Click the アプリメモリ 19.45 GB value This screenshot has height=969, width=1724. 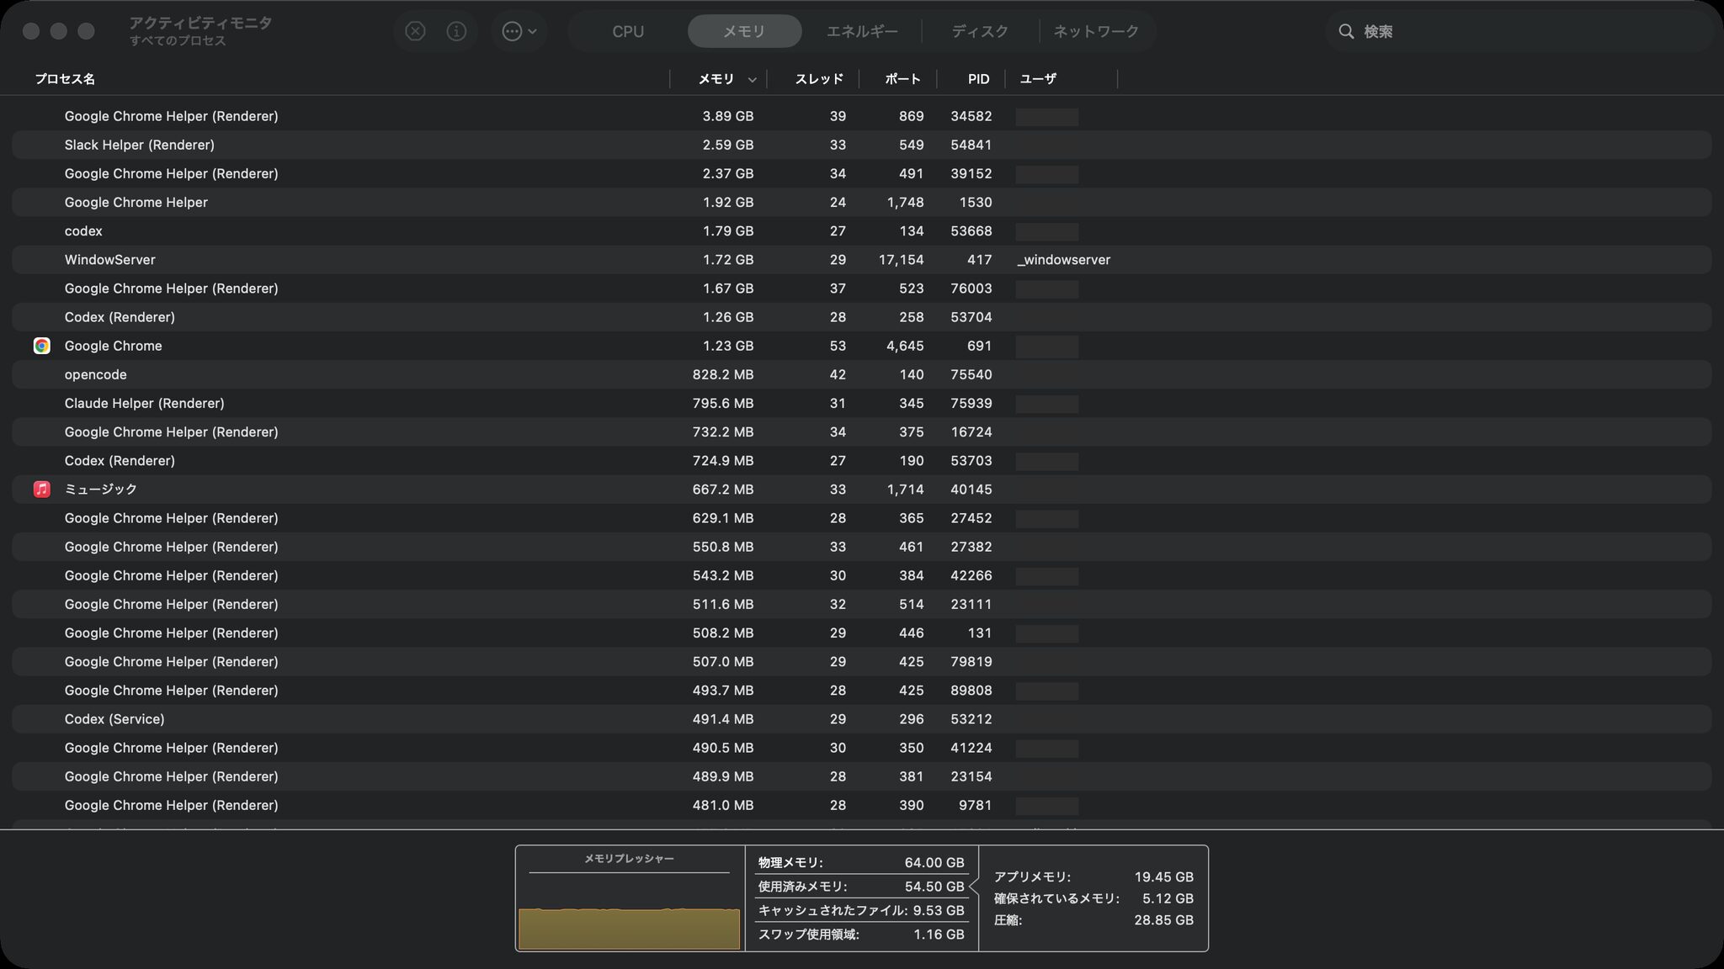click(x=1164, y=877)
